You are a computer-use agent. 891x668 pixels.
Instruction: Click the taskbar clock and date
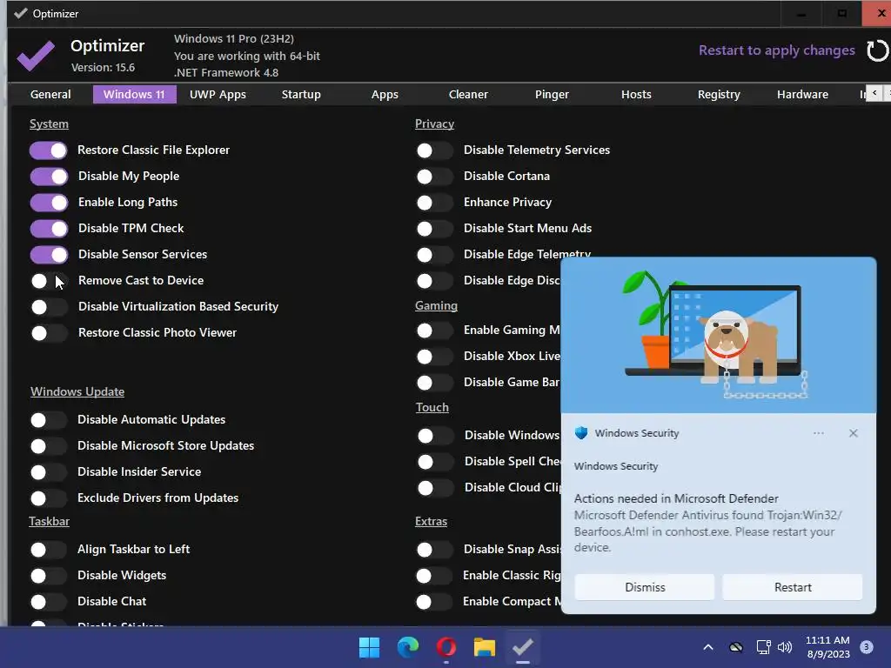click(827, 647)
